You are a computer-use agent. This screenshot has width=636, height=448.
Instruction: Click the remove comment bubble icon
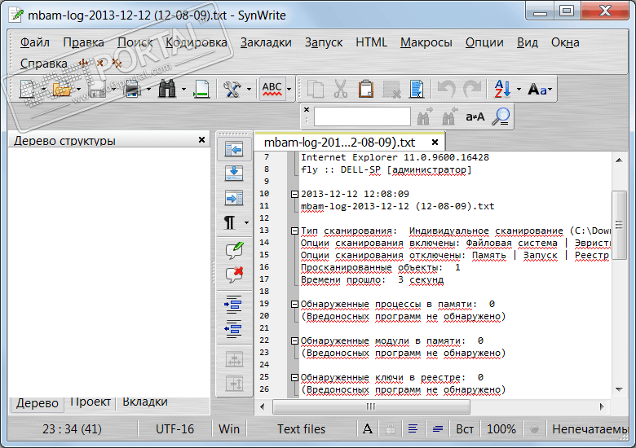click(235, 275)
